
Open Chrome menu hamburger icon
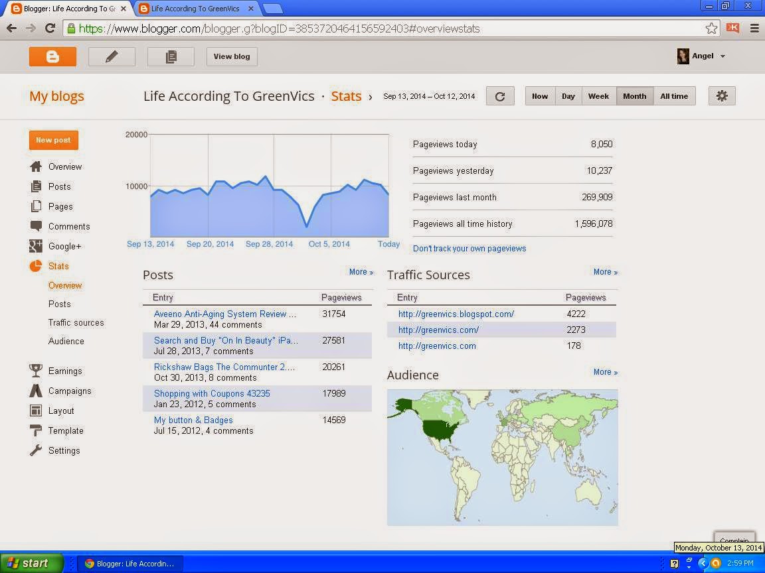pos(754,29)
